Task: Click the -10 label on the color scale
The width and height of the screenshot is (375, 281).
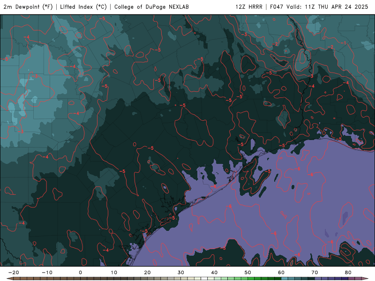Action: click(47, 273)
